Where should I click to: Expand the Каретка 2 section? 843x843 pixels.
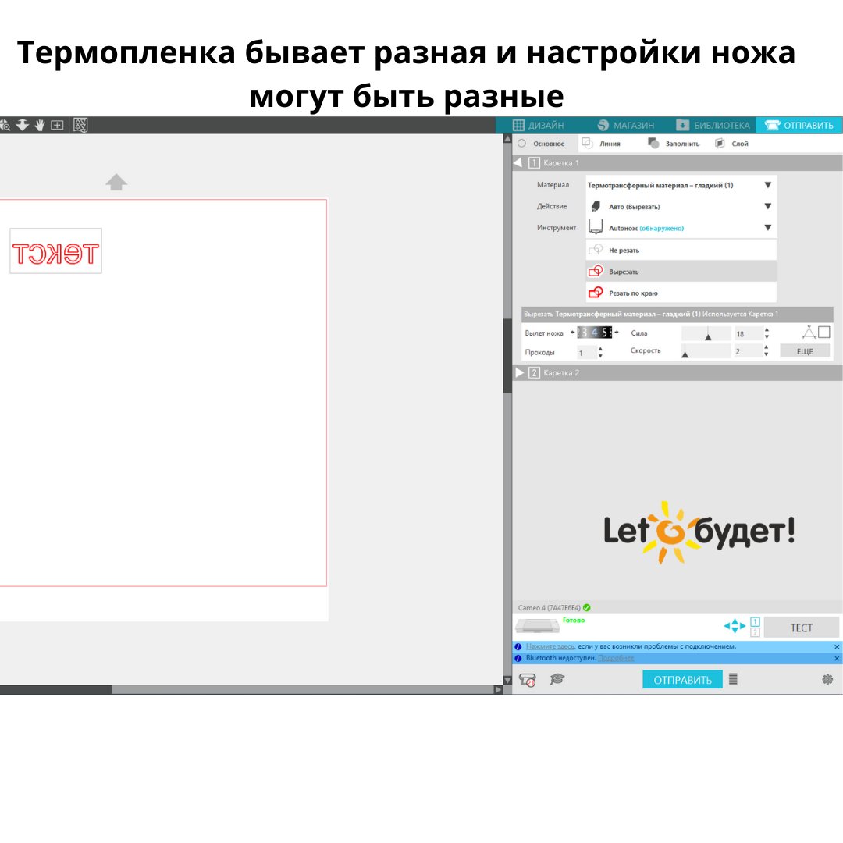click(x=519, y=372)
